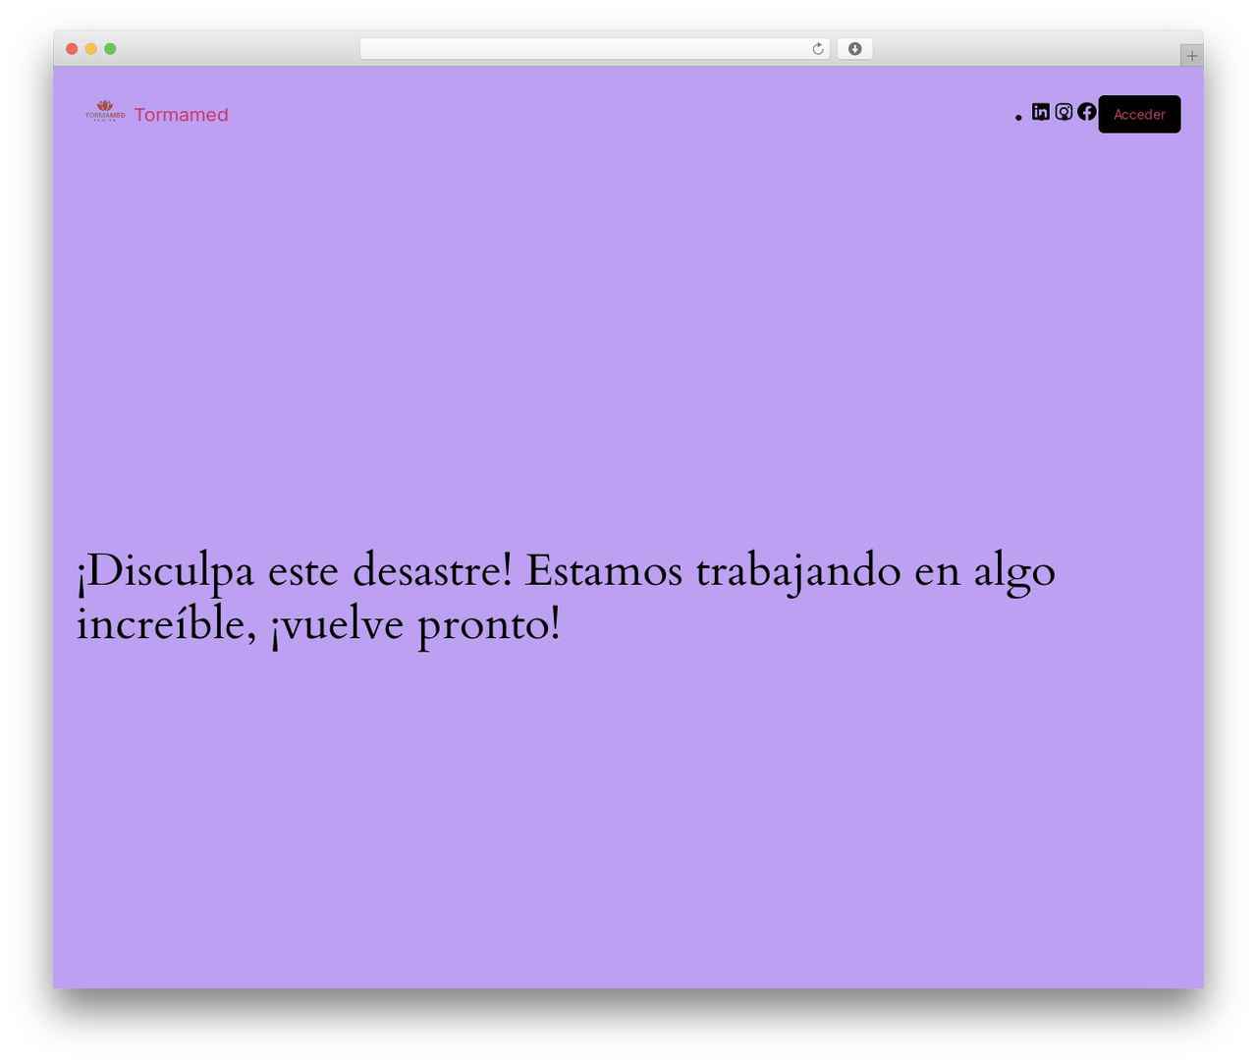Open the Instagram social icon

point(1064,112)
